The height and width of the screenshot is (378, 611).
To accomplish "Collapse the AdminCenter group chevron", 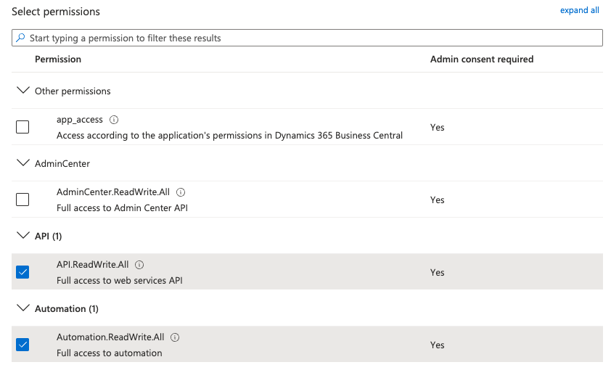I will click(22, 163).
